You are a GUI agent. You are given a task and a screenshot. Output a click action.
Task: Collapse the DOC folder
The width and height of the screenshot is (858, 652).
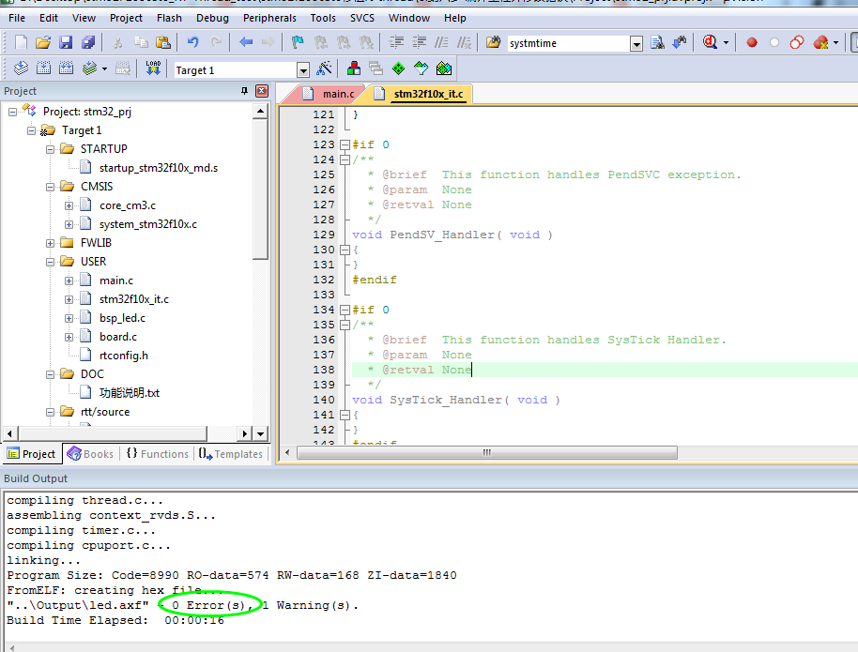point(50,374)
